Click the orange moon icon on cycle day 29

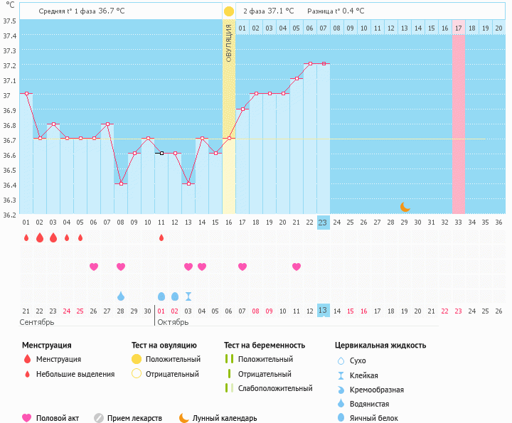click(x=405, y=207)
